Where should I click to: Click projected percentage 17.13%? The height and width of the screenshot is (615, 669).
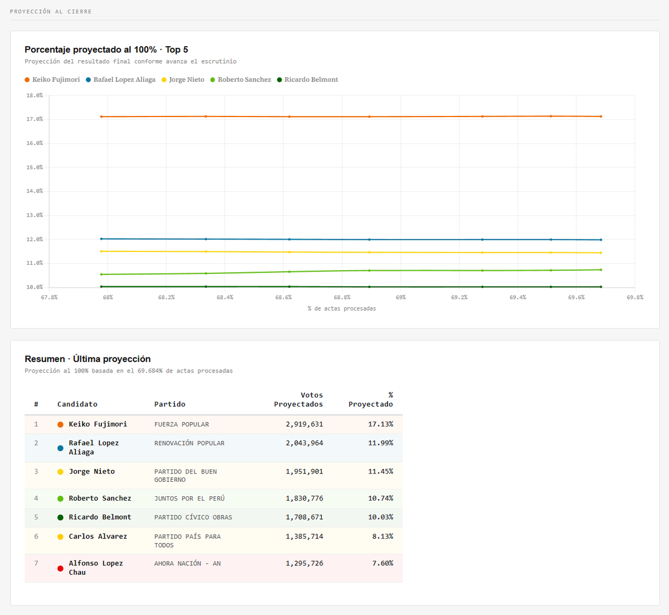pyautogui.click(x=381, y=424)
